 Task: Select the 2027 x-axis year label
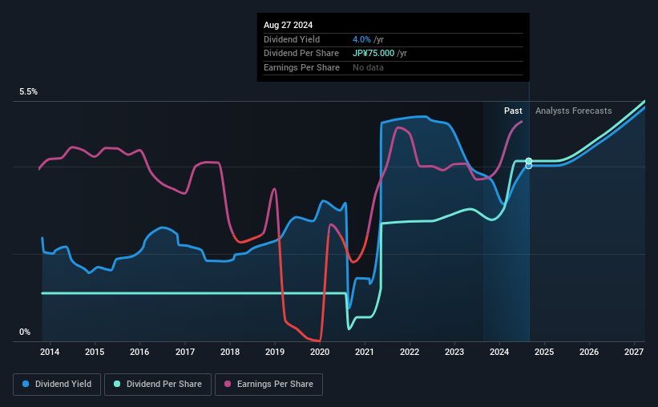(x=634, y=352)
